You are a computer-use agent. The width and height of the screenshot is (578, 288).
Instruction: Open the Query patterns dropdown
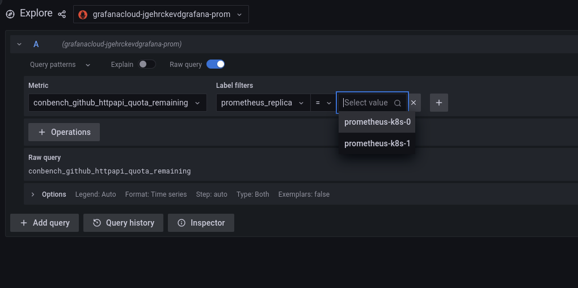pyautogui.click(x=60, y=65)
